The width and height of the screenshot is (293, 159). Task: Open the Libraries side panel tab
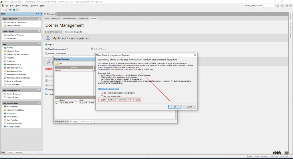[291, 34]
